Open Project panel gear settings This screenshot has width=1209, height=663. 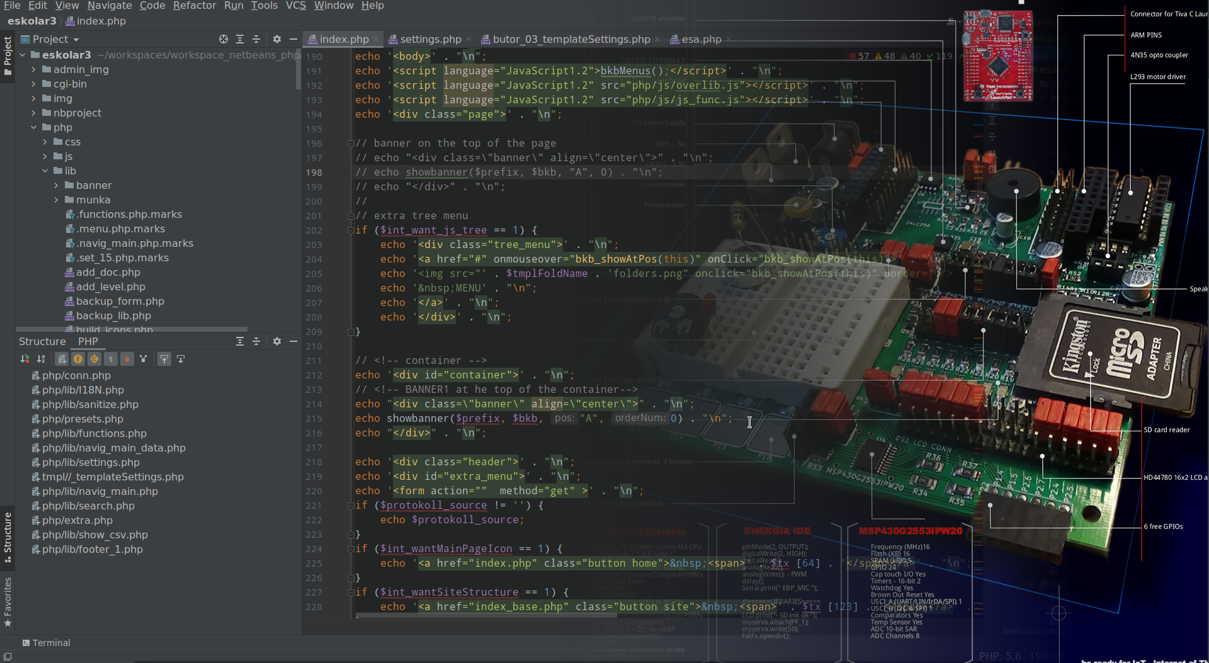point(276,39)
